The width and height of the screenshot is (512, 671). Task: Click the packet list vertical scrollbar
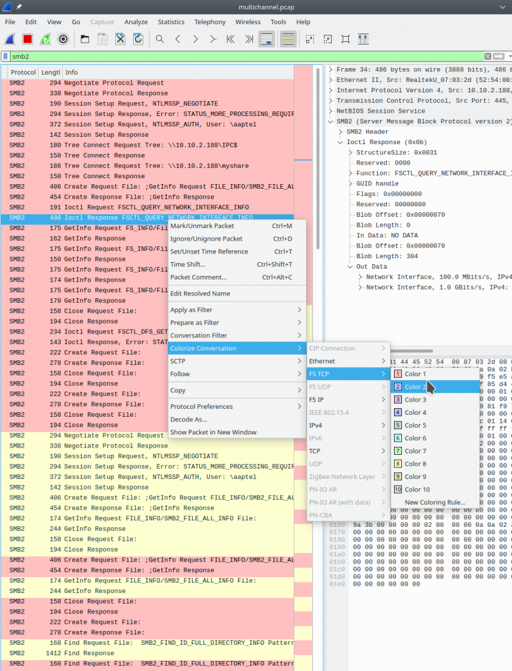coord(318,159)
